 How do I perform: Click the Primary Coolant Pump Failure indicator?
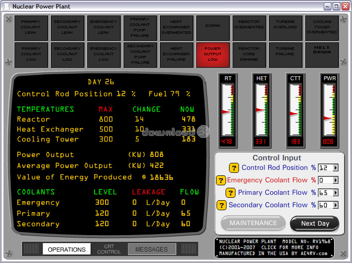140,28
